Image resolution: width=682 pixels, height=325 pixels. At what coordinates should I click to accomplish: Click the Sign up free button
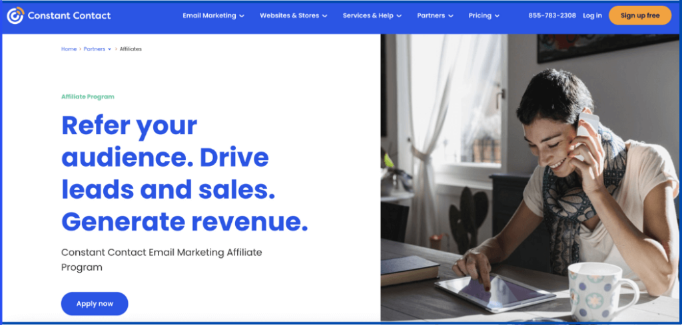640,16
